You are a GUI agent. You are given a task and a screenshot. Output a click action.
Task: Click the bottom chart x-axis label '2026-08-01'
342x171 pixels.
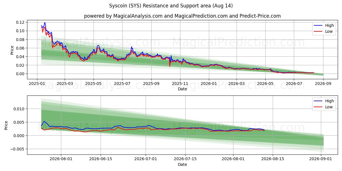[233, 159]
